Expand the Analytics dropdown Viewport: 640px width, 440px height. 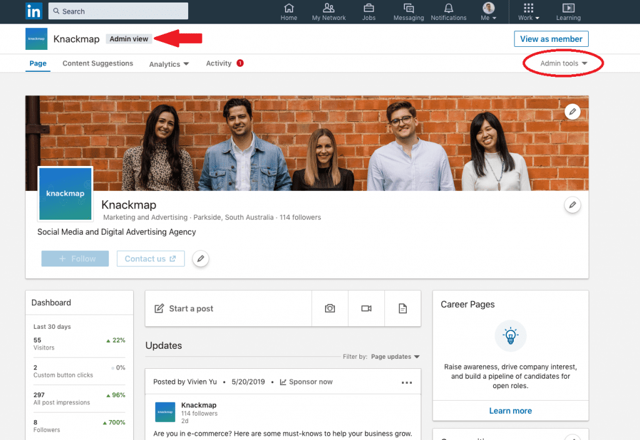tap(169, 64)
